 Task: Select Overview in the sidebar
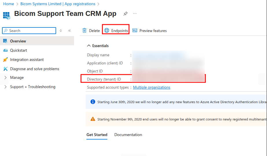pos(37,41)
